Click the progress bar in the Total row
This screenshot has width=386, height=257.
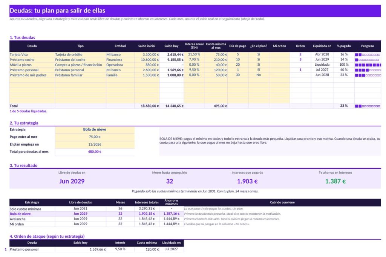coord(368,106)
